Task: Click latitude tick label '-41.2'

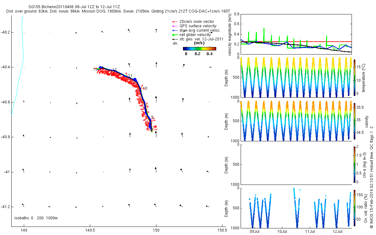Action: click(x=6, y=207)
